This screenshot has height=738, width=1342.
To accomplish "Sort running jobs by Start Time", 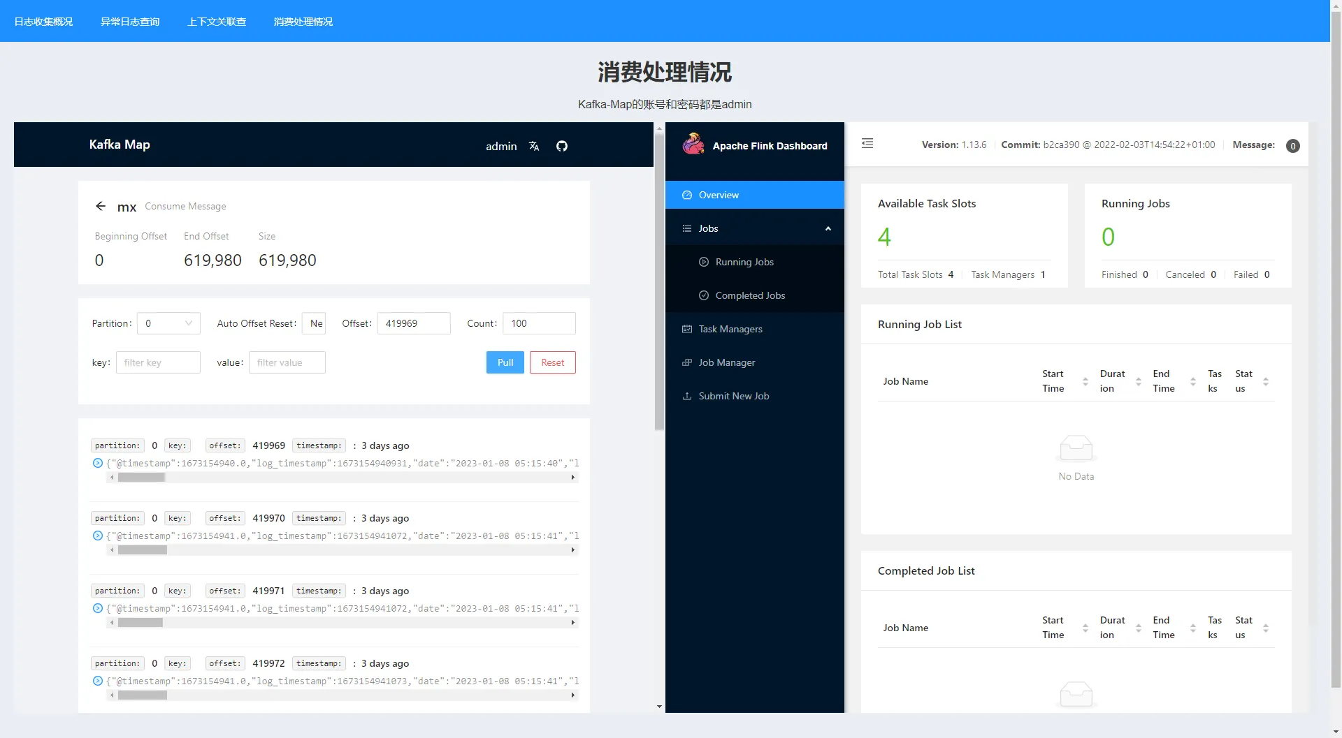I will pyautogui.click(x=1085, y=381).
